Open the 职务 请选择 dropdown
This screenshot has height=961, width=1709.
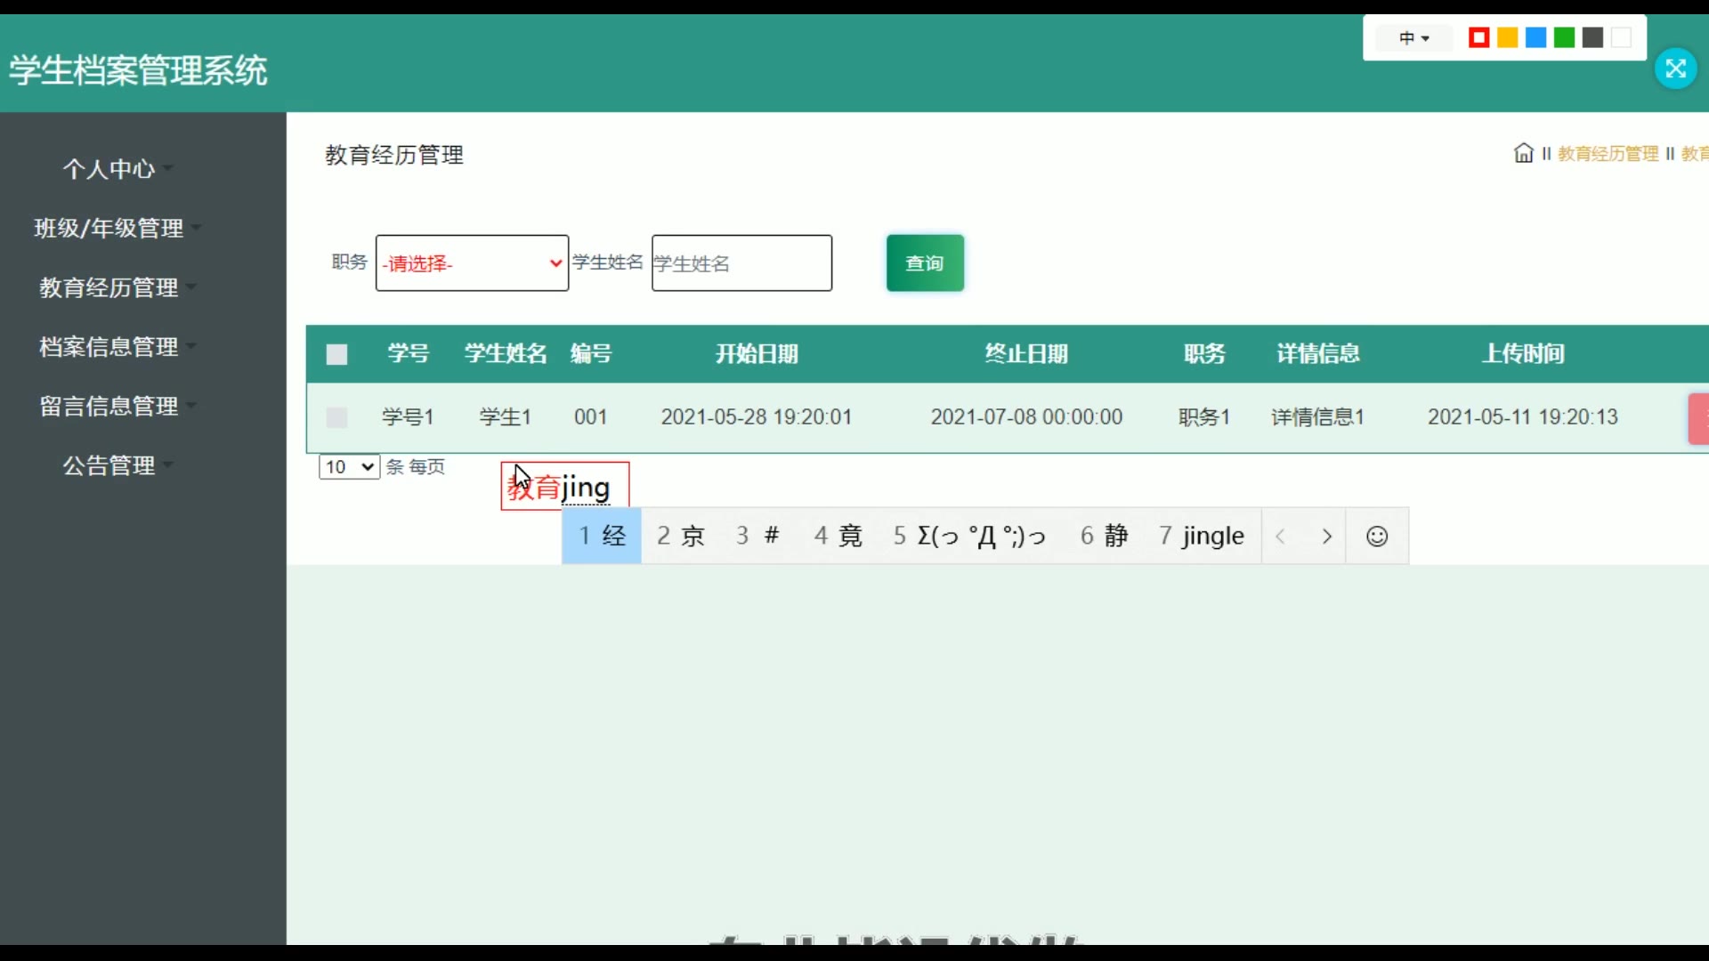(472, 263)
